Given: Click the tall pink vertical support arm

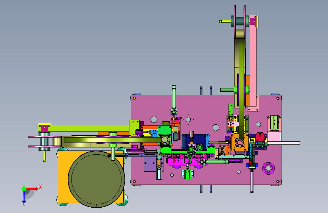Looking at the screenshot, I should 253,63.
